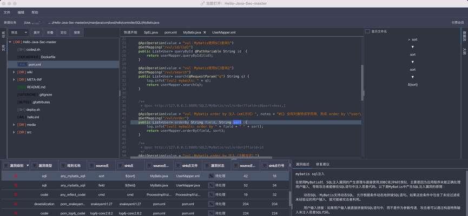Click status icon in the field row
The image size is (468, 216).
click(x=211, y=185)
